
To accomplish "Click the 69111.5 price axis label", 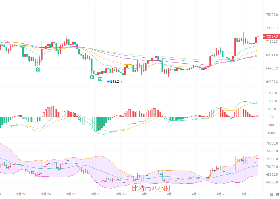I will (272, 55).
